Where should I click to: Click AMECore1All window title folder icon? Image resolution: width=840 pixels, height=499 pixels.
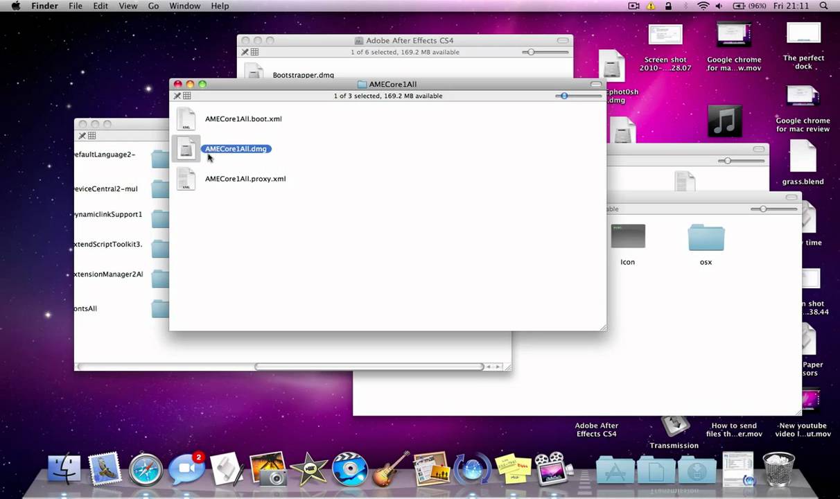pyautogui.click(x=362, y=84)
